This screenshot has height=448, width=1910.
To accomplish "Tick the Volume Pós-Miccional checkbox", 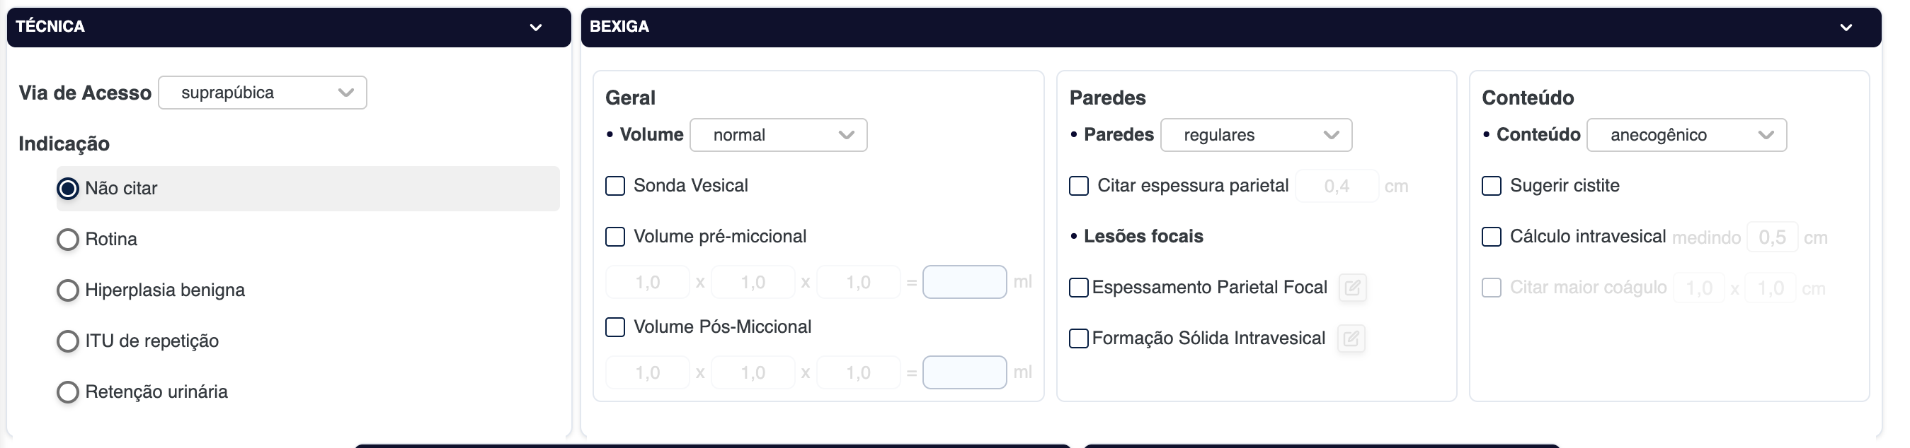I will tap(615, 327).
